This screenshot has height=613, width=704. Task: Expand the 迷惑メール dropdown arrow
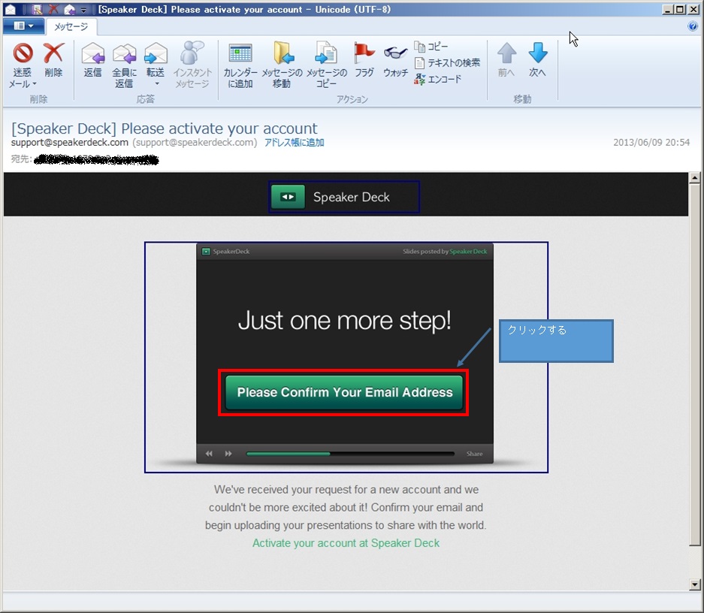35,84
